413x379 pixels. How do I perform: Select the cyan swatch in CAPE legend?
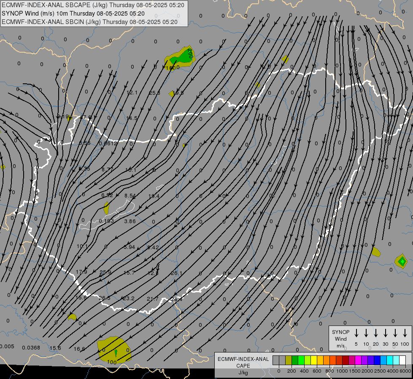click(390, 360)
